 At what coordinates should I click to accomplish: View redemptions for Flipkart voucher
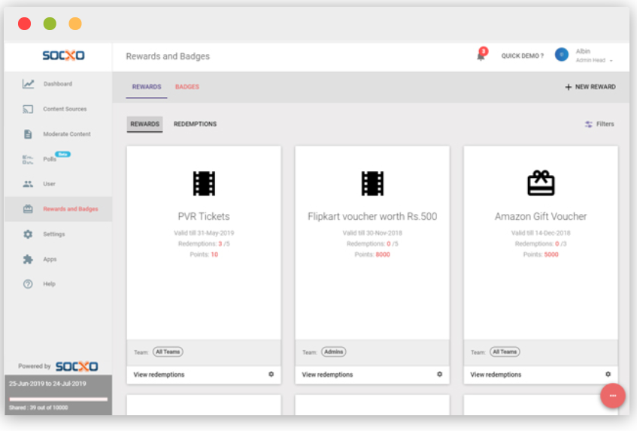click(x=327, y=375)
